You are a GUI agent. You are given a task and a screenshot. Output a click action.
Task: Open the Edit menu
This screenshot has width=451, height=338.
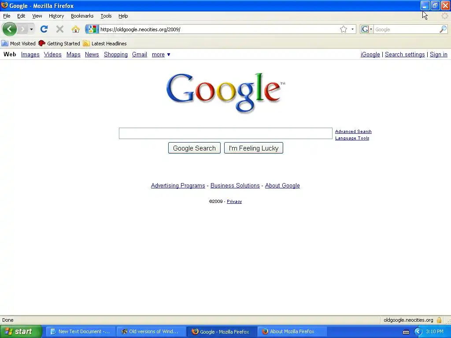pos(21,16)
